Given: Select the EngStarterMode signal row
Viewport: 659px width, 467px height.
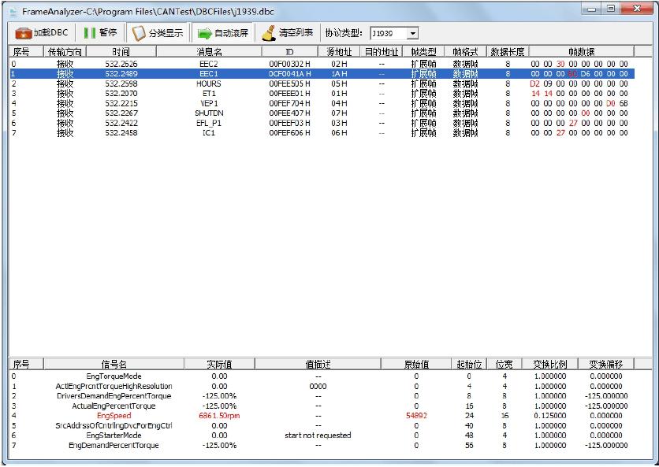Looking at the screenshot, I should point(114,435).
